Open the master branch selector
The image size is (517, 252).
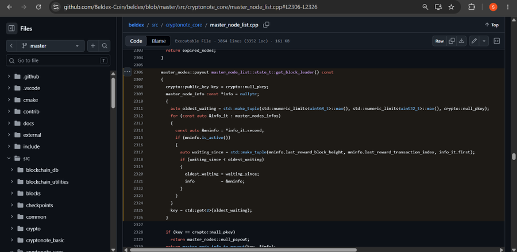point(51,46)
